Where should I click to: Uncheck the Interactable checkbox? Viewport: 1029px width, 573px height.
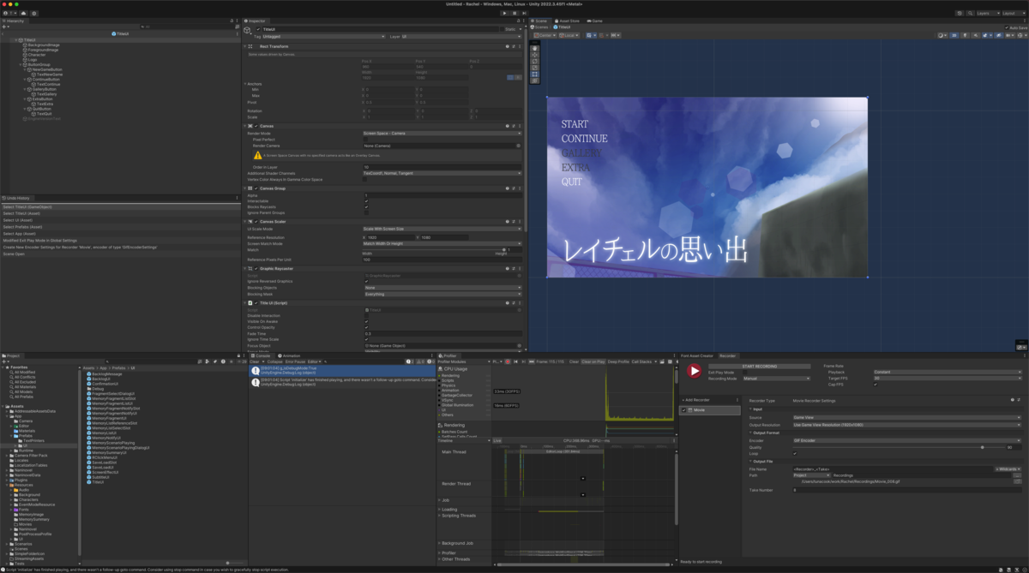[x=366, y=201]
